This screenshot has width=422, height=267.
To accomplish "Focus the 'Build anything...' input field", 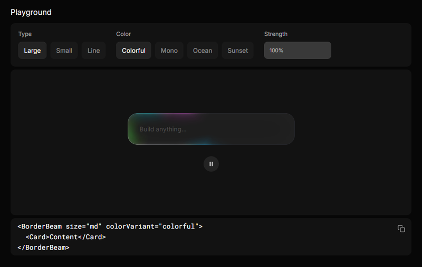I will point(211,129).
